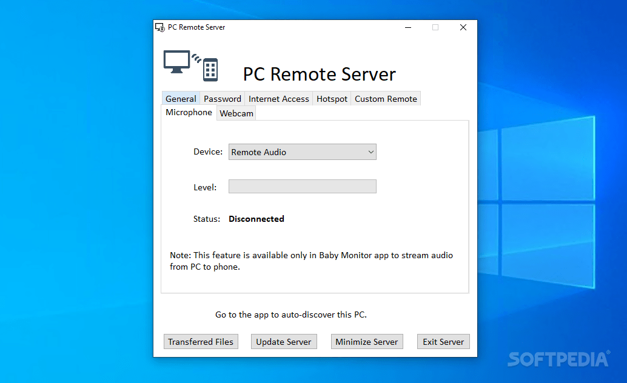Screen dimensions: 627x383
Task: Click the Disconnected status text
Action: click(256, 219)
